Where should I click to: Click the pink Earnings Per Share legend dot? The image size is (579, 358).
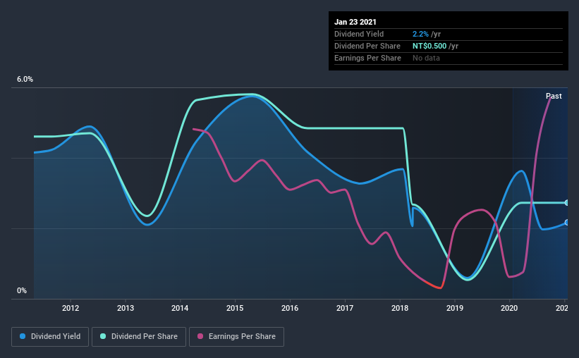(200, 336)
